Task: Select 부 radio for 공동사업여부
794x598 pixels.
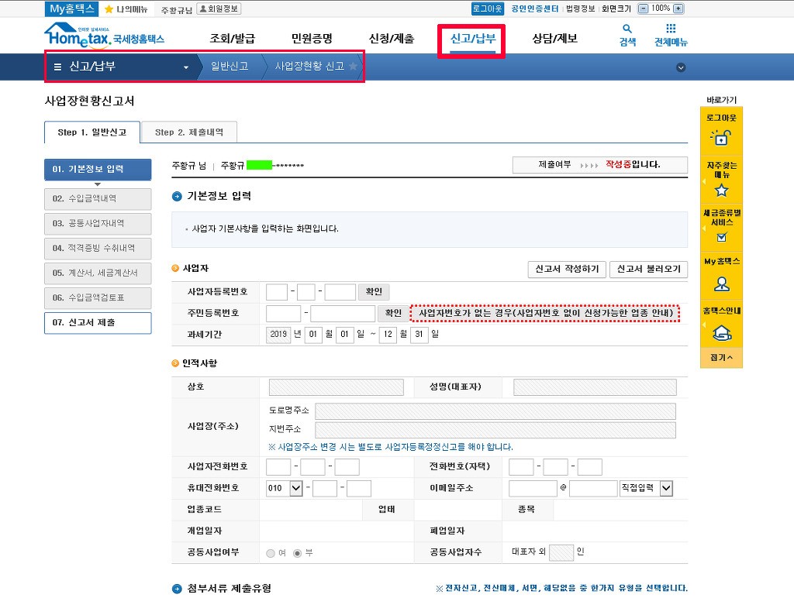Action: [x=298, y=553]
